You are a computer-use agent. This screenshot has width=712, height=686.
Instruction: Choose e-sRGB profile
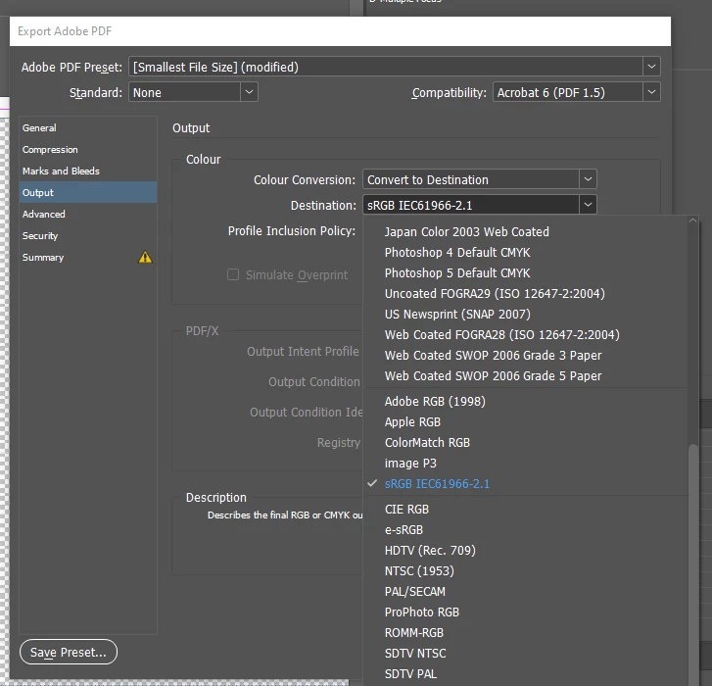coord(525,530)
